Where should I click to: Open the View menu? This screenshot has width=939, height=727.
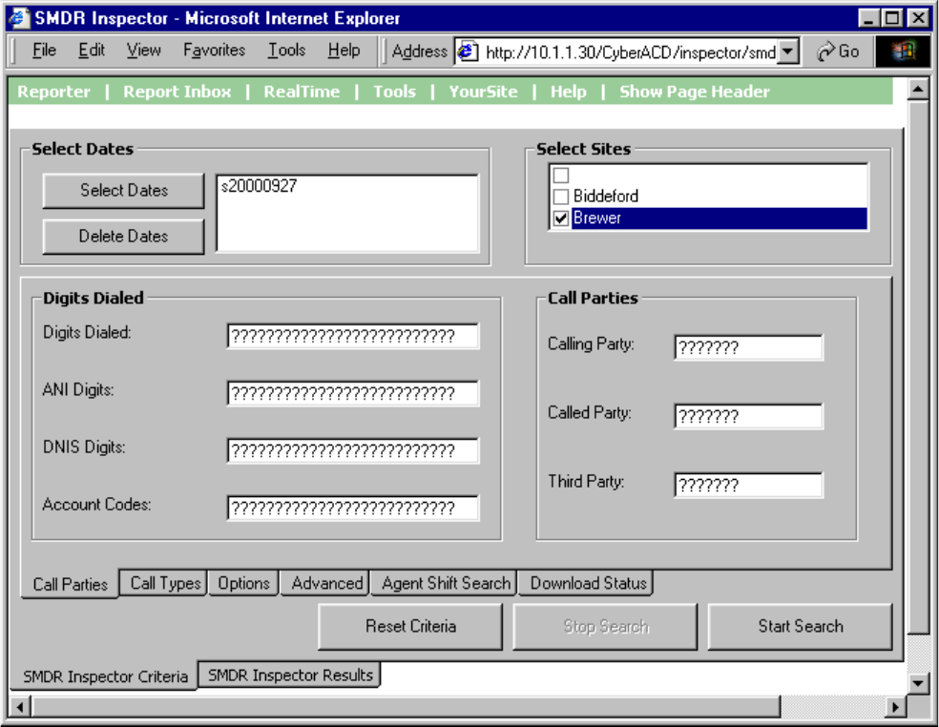[144, 51]
